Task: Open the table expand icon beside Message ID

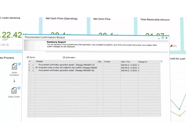Action: click(x=161, y=62)
